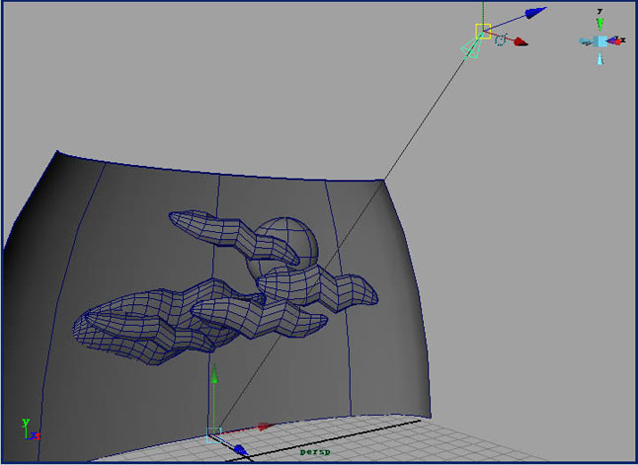Select the cyan spotlight cone icon
The image size is (638, 465).
pos(471,47)
